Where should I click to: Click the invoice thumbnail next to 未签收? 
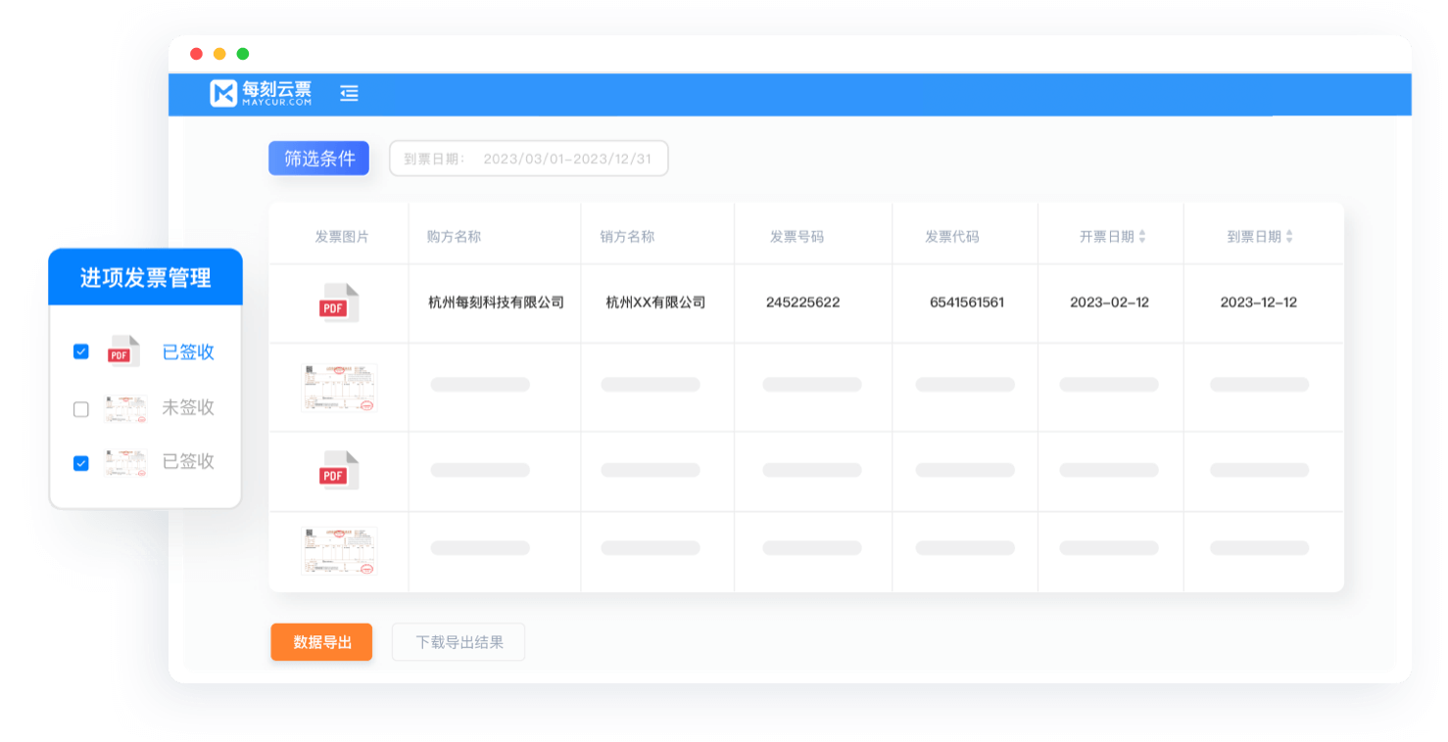pyautogui.click(x=125, y=409)
